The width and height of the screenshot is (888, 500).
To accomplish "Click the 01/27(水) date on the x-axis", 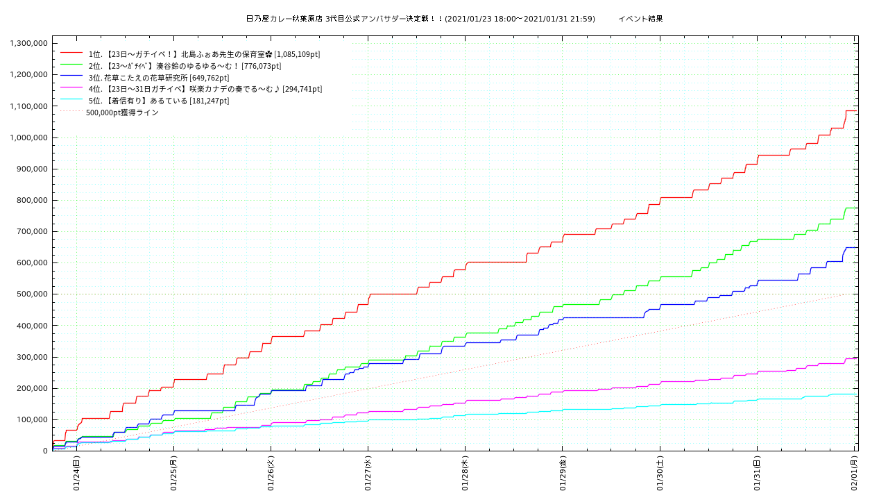I will pyautogui.click(x=368, y=473).
